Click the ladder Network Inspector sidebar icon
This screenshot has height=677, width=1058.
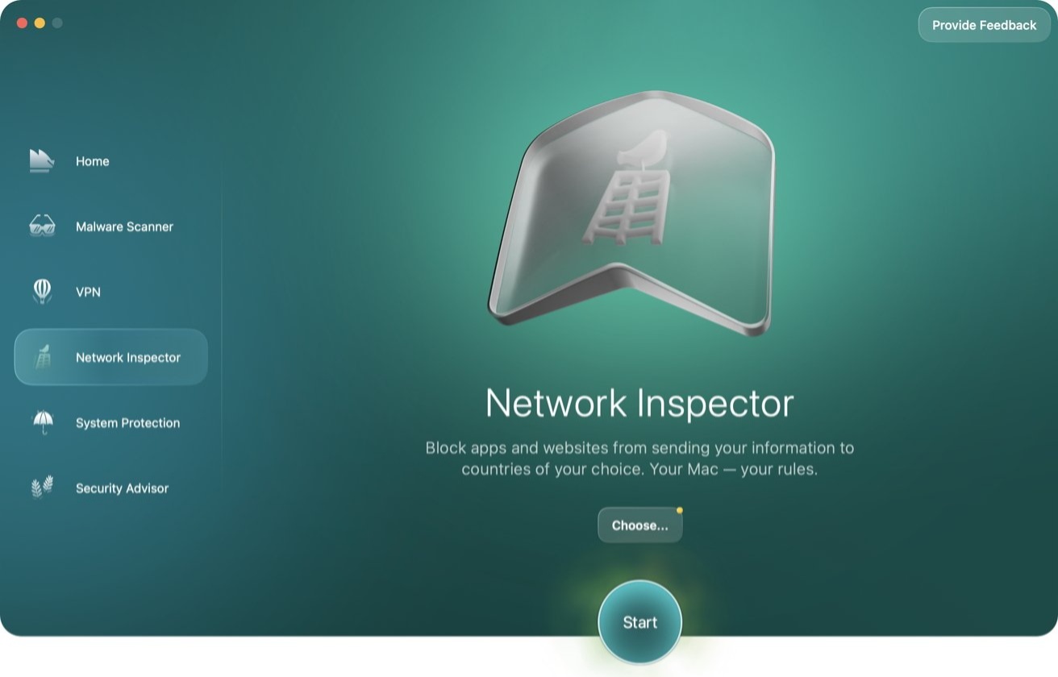(x=42, y=357)
